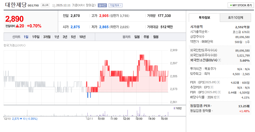Click the +0.70% change rate
Screen dimensions: 255x132
[34, 26]
